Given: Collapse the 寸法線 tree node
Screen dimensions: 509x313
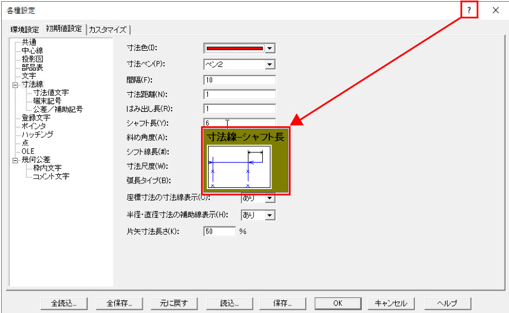Looking at the screenshot, I should tap(14, 84).
